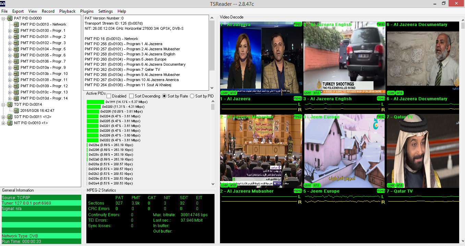Open the Plugins menu
Viewport: 465px width, 246px height.
click(87, 11)
